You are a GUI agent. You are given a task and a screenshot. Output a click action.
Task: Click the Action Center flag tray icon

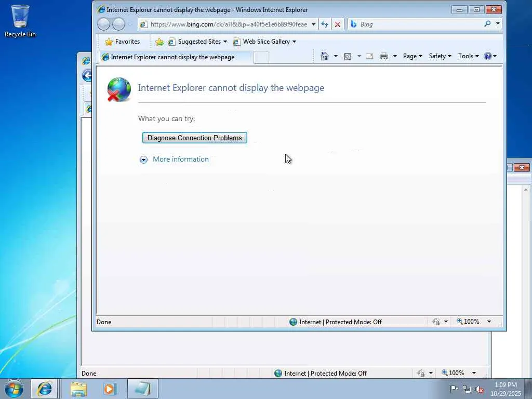pyautogui.click(x=454, y=389)
